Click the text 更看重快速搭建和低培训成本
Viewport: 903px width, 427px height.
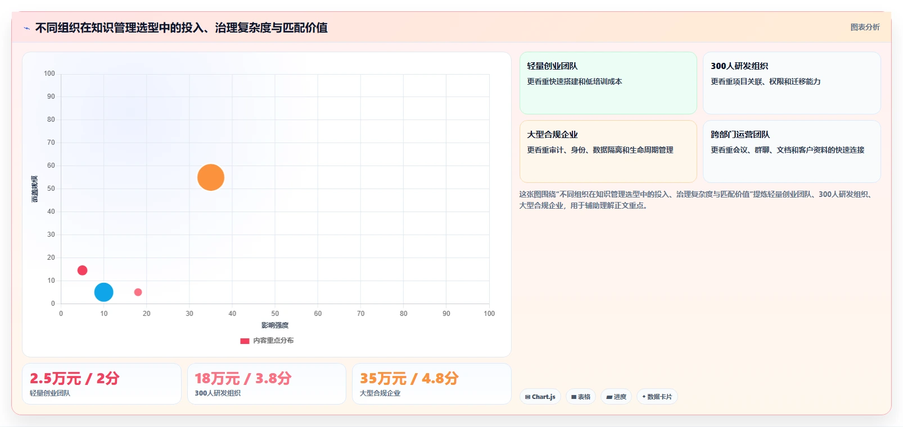(574, 81)
